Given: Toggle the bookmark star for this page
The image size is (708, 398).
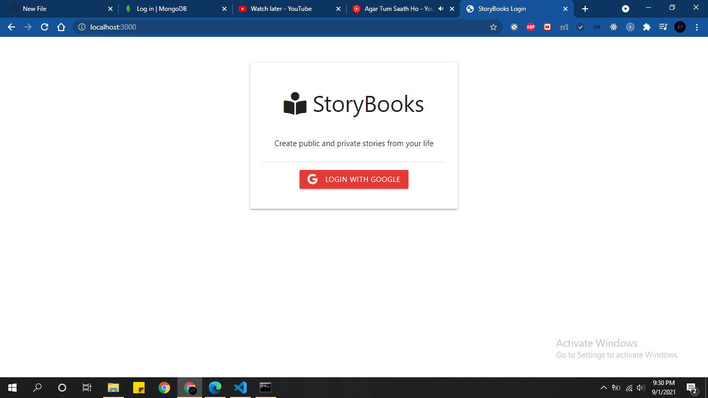Looking at the screenshot, I should (x=494, y=27).
